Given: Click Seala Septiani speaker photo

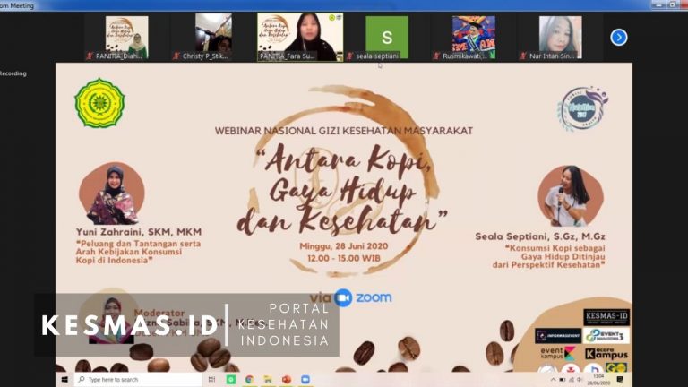Looking at the screenshot, I should [x=571, y=195].
